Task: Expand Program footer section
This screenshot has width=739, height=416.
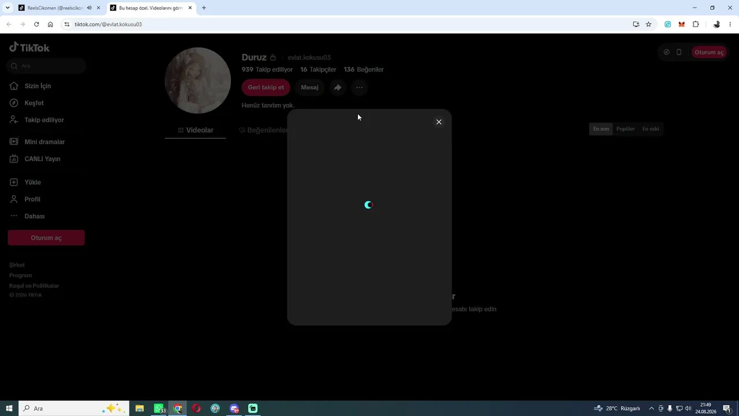Action: (x=21, y=276)
